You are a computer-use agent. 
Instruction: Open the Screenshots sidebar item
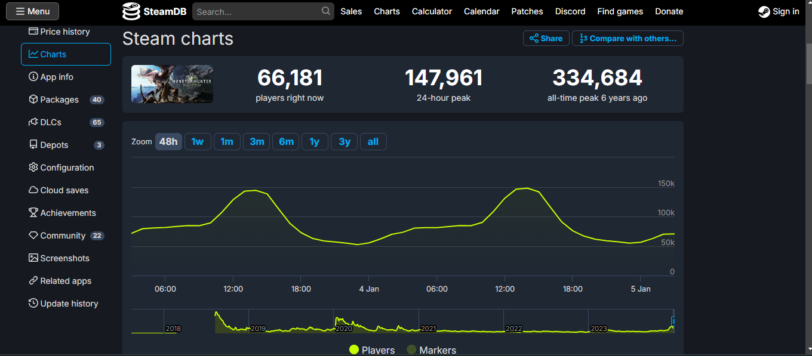coord(64,258)
